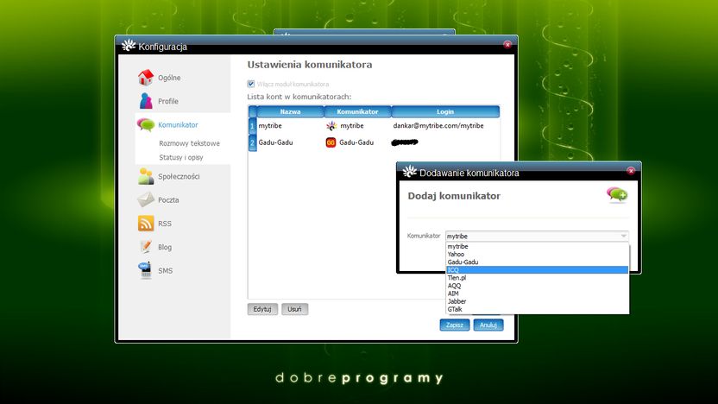Choose AQQ in the dropdown list

tap(537, 286)
